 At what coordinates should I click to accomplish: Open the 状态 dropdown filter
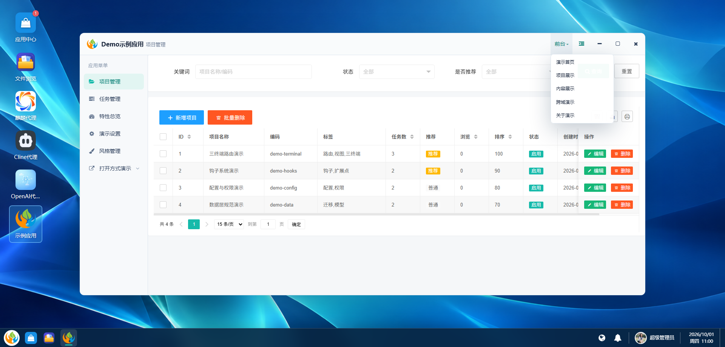point(396,72)
